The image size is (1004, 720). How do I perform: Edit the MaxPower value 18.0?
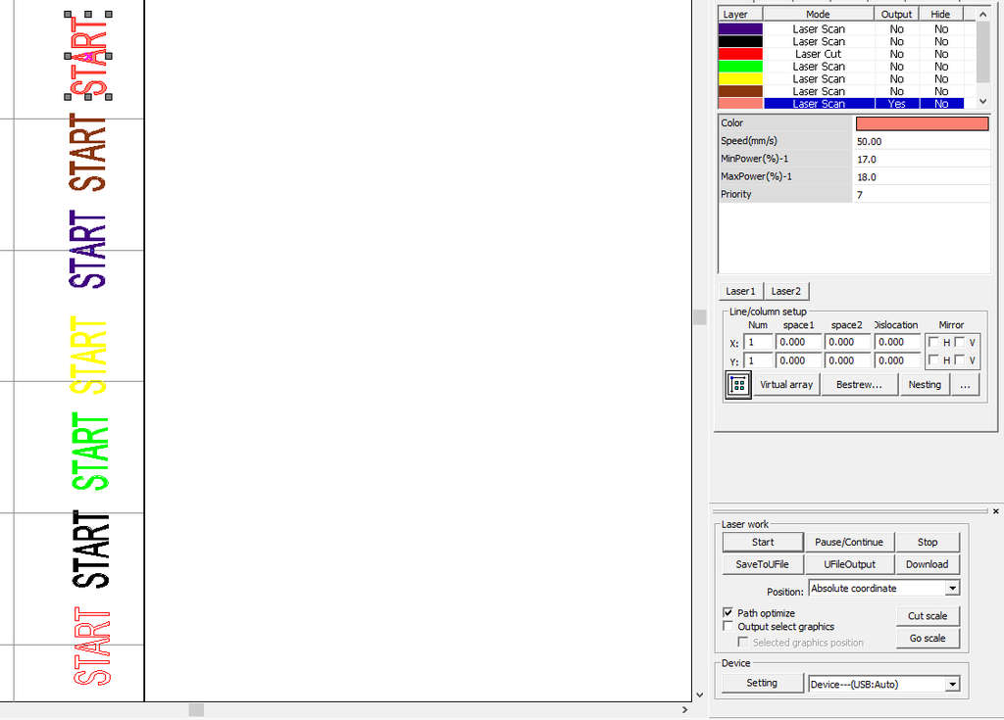point(922,177)
